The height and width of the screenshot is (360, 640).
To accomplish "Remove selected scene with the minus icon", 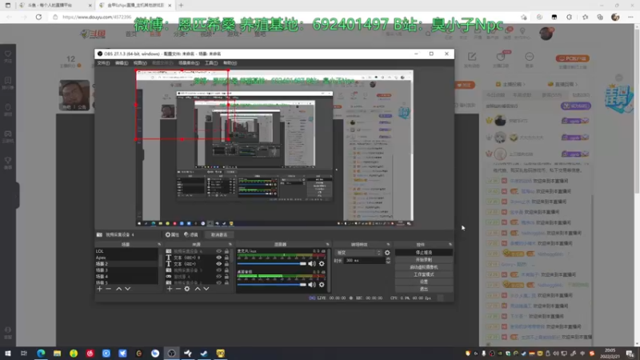I will pyautogui.click(x=108, y=289).
